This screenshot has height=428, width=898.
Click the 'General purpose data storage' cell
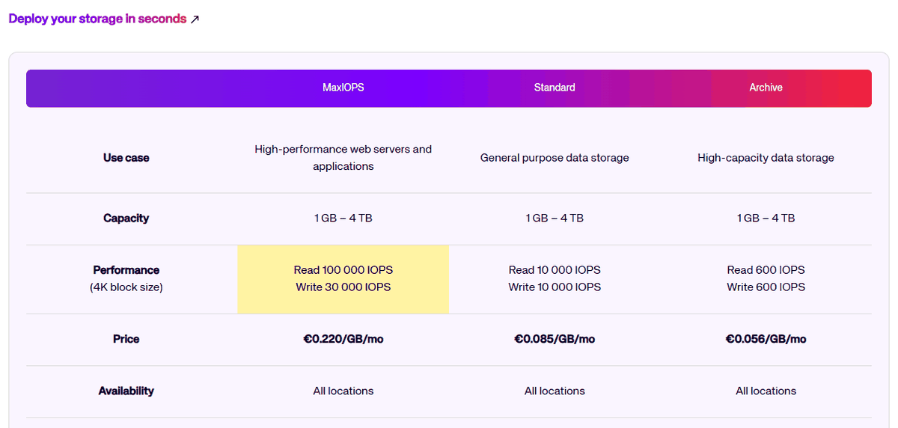click(x=555, y=158)
